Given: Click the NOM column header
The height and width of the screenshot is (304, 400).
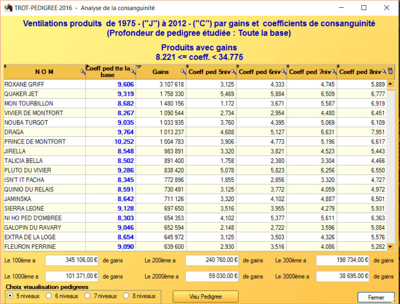Looking at the screenshot, I should [44, 72].
